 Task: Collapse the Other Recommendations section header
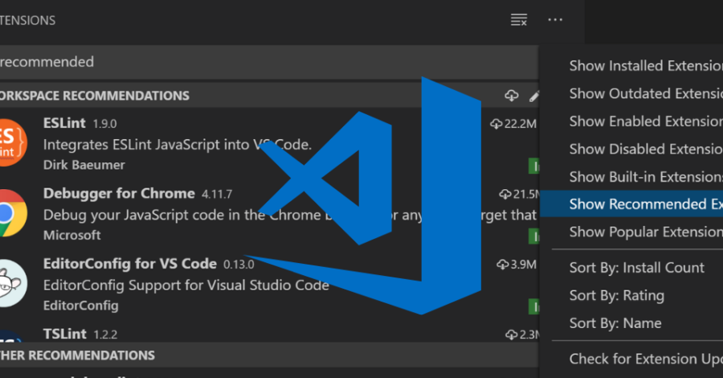(x=269, y=355)
